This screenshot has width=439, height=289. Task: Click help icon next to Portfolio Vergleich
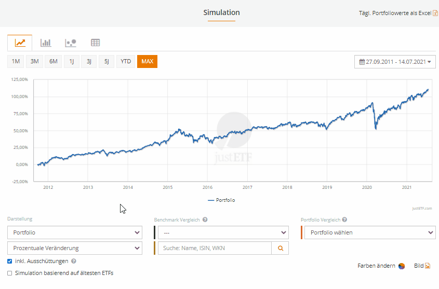tap(344, 220)
